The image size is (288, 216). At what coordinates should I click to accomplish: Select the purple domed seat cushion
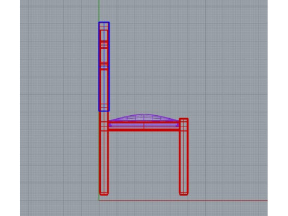pos(143,121)
